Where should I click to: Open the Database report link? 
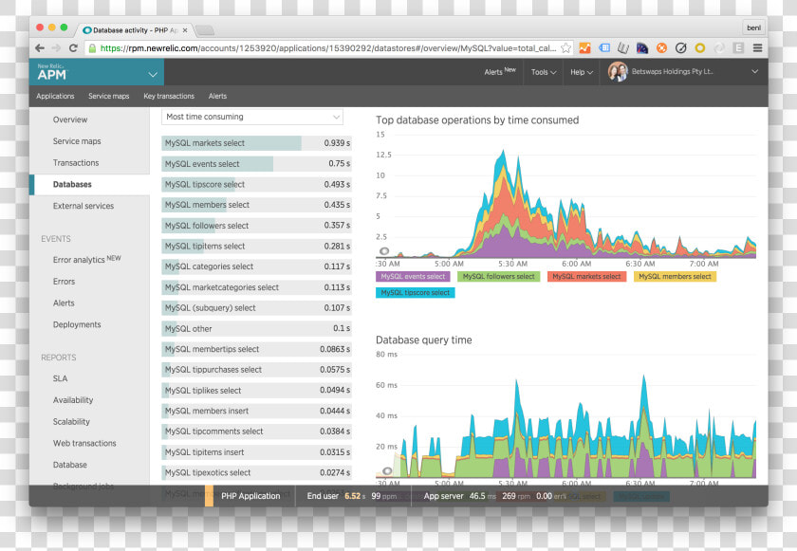69,465
